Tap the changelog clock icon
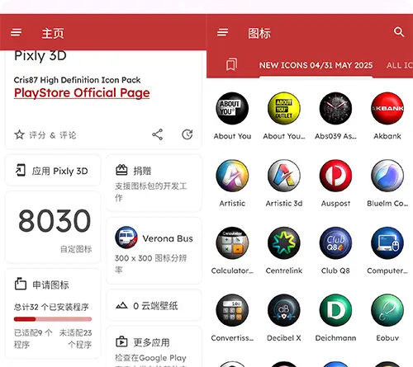The height and width of the screenshot is (367, 413). point(188,134)
